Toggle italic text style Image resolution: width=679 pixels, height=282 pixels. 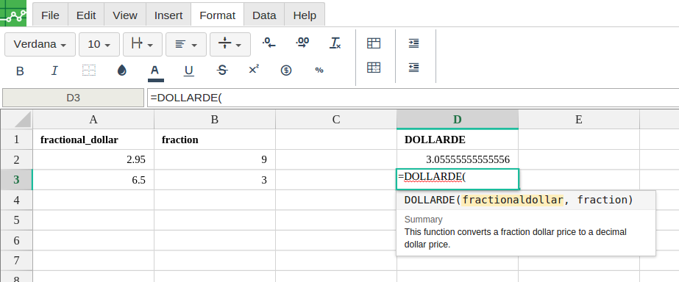[54, 71]
